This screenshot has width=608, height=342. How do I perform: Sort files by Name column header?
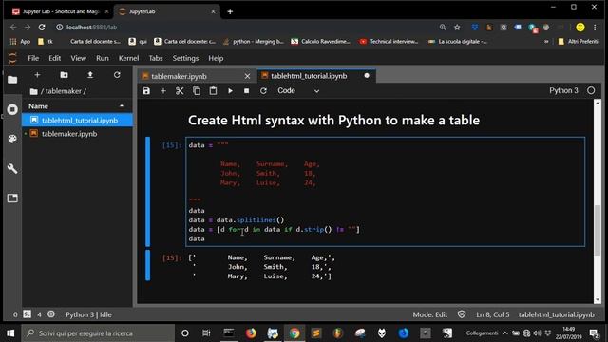pyautogui.click(x=77, y=105)
